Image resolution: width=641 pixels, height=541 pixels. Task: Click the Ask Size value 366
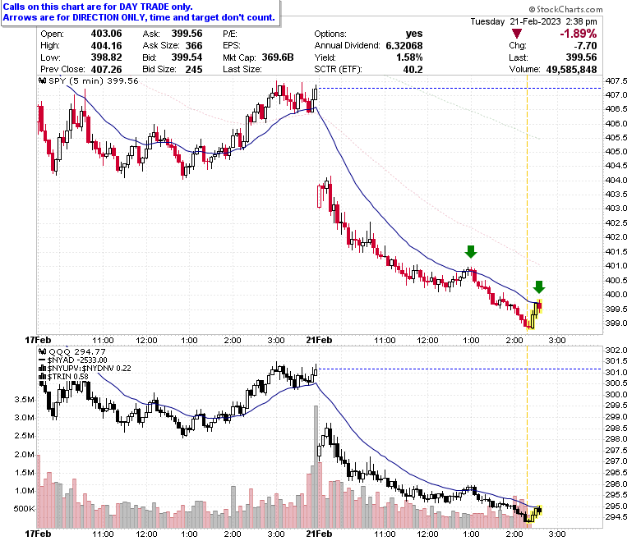click(194, 45)
